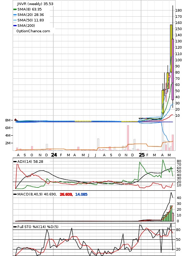Click the OptionChance.com watermark text
Image resolution: width=190 pixels, height=256 pixels.
pos(33,31)
